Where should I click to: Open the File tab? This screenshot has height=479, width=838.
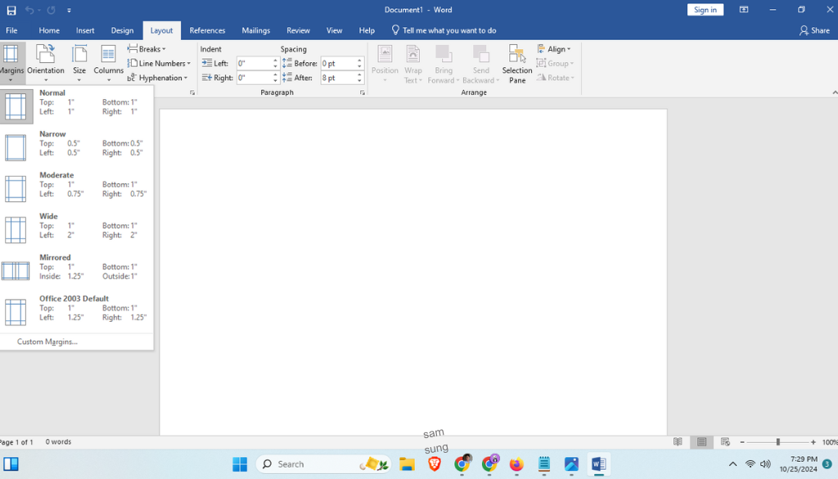pos(11,30)
